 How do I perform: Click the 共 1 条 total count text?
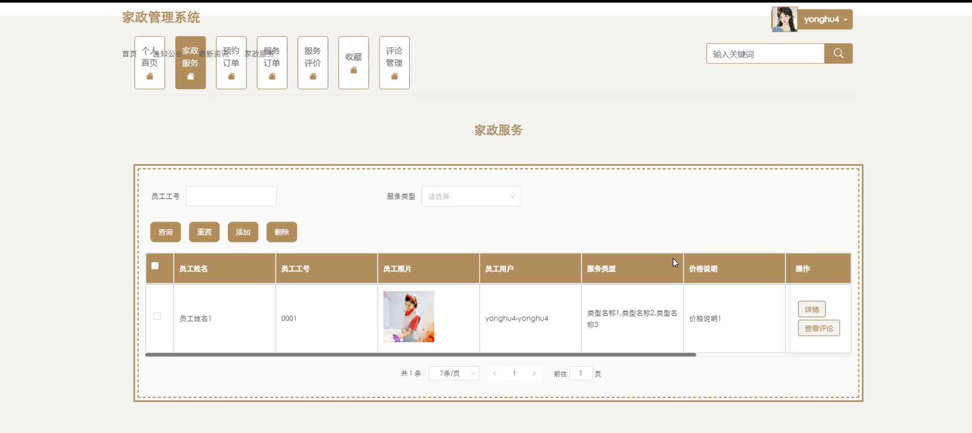point(411,373)
